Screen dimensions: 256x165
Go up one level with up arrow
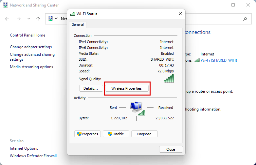[38, 19]
